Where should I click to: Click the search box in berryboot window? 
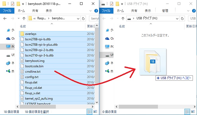point(94,18)
